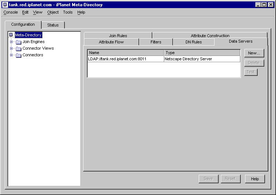Viewport: 276px width, 195px height.
Task: Click the Connectors folder icon
Action: tap(18, 55)
